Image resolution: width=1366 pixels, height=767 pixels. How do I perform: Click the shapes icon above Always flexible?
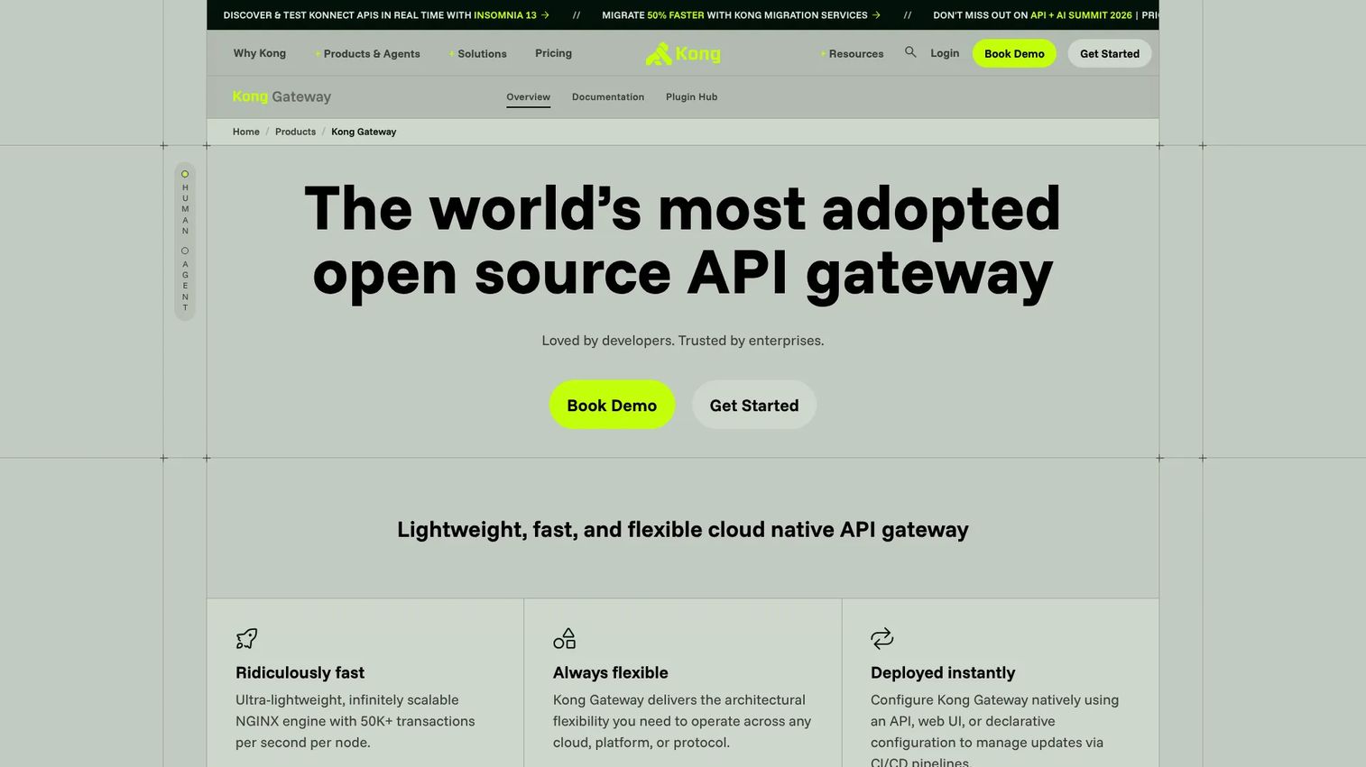click(564, 638)
